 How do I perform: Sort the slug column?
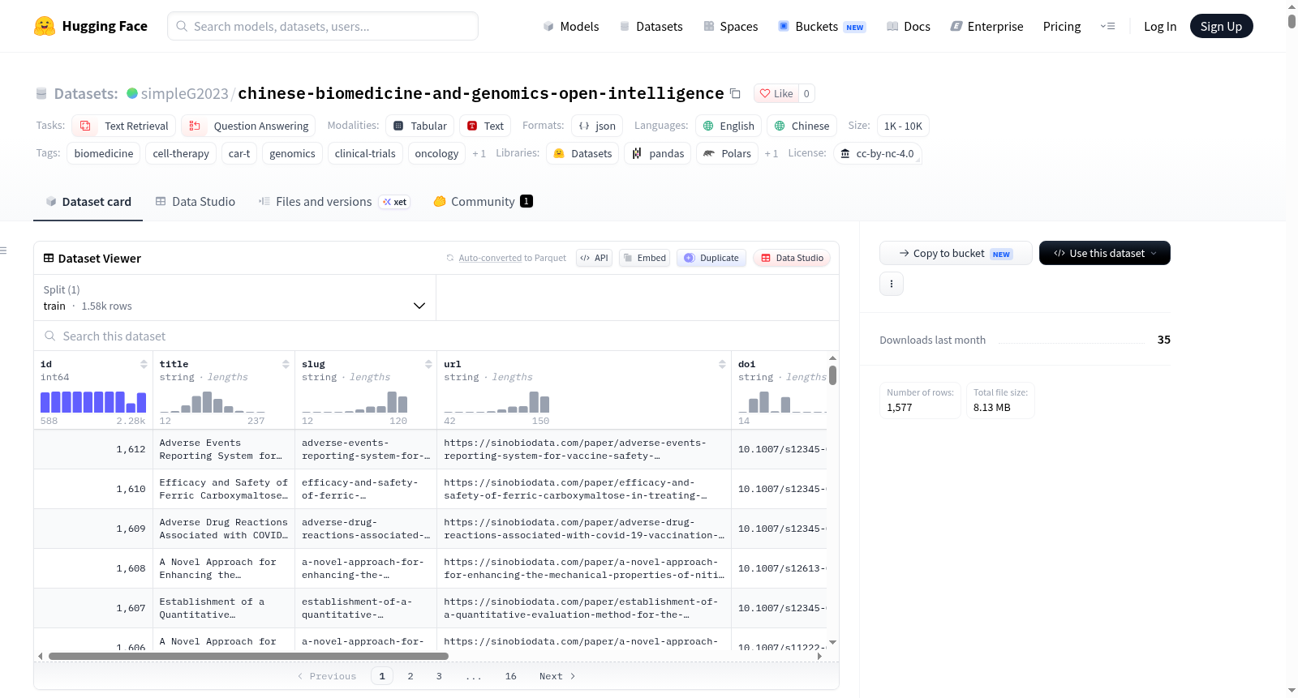(428, 364)
